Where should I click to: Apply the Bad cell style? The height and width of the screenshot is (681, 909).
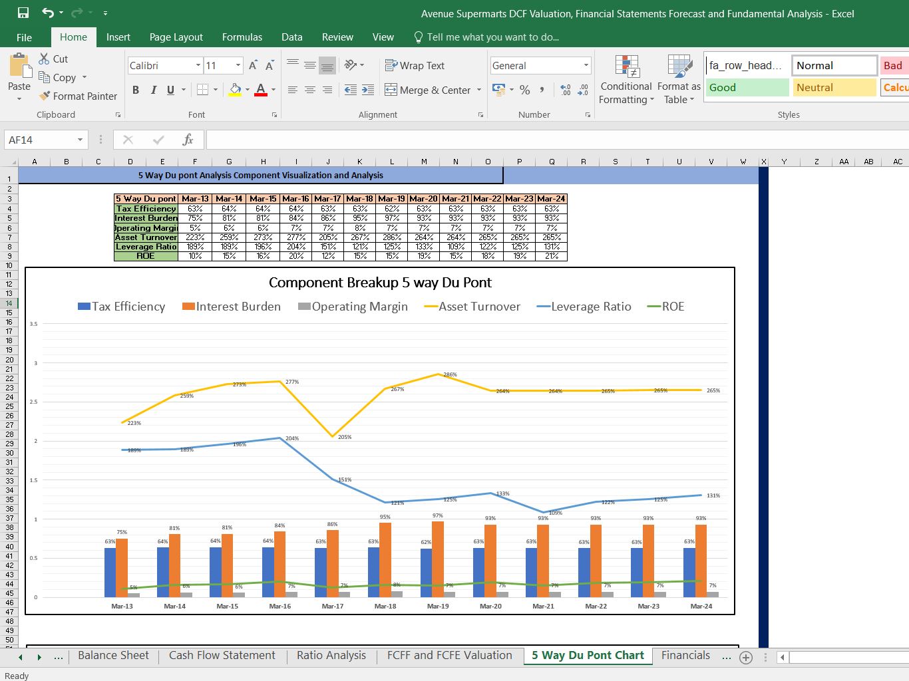click(895, 65)
